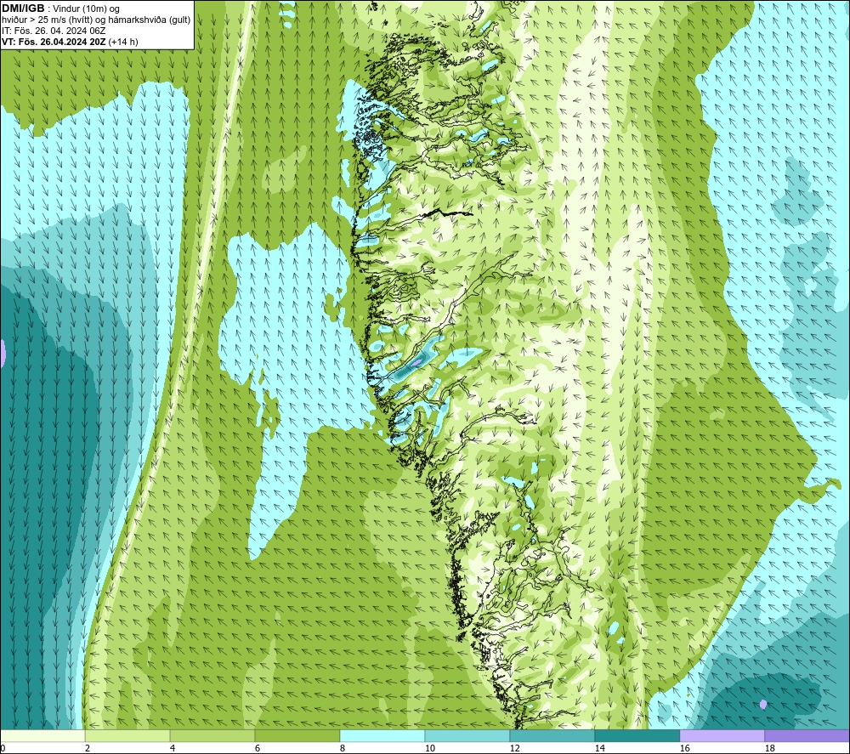Click the 'IT: Fös. 26. 04. 2024 06Z' line
Image resolution: width=850 pixels, height=754 pixels.
(x=54, y=31)
